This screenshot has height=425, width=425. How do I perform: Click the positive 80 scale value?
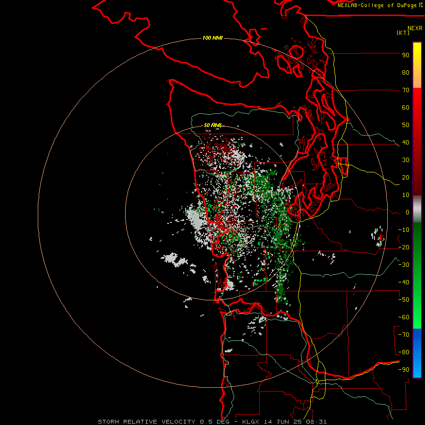[x=406, y=73]
